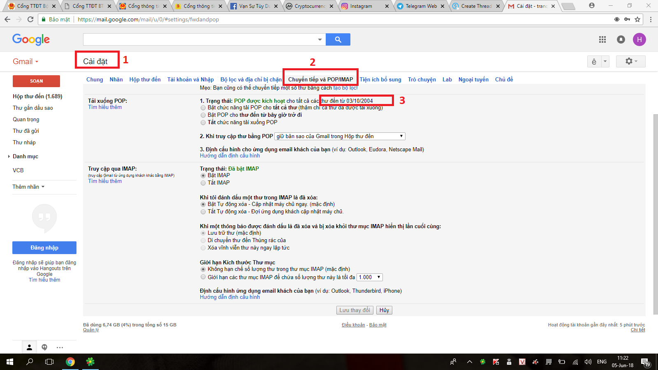The width and height of the screenshot is (658, 370).
Task: Open the IMAP folder limit 1.000 dropdown
Action: pyautogui.click(x=370, y=277)
